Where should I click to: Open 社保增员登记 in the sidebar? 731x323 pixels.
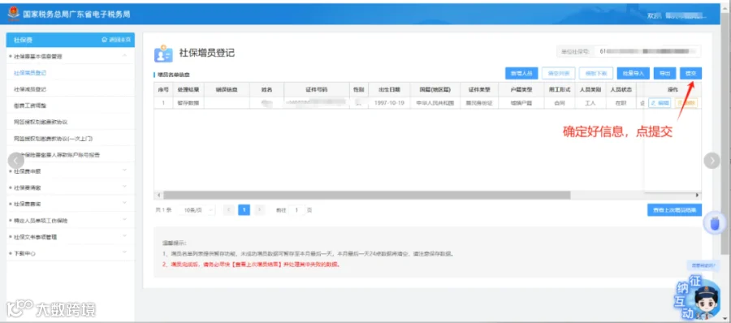[30, 73]
